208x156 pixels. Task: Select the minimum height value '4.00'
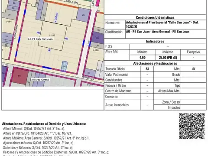tap(143, 58)
